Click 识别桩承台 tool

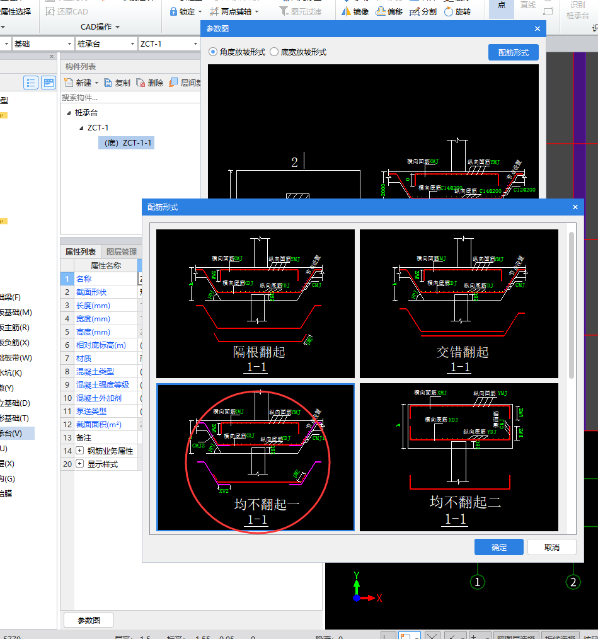pos(578,10)
